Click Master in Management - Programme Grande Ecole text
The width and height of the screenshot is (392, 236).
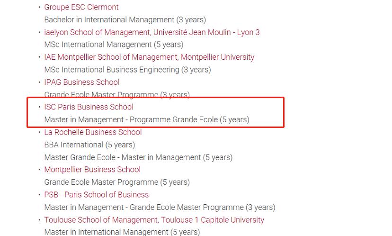point(147,120)
